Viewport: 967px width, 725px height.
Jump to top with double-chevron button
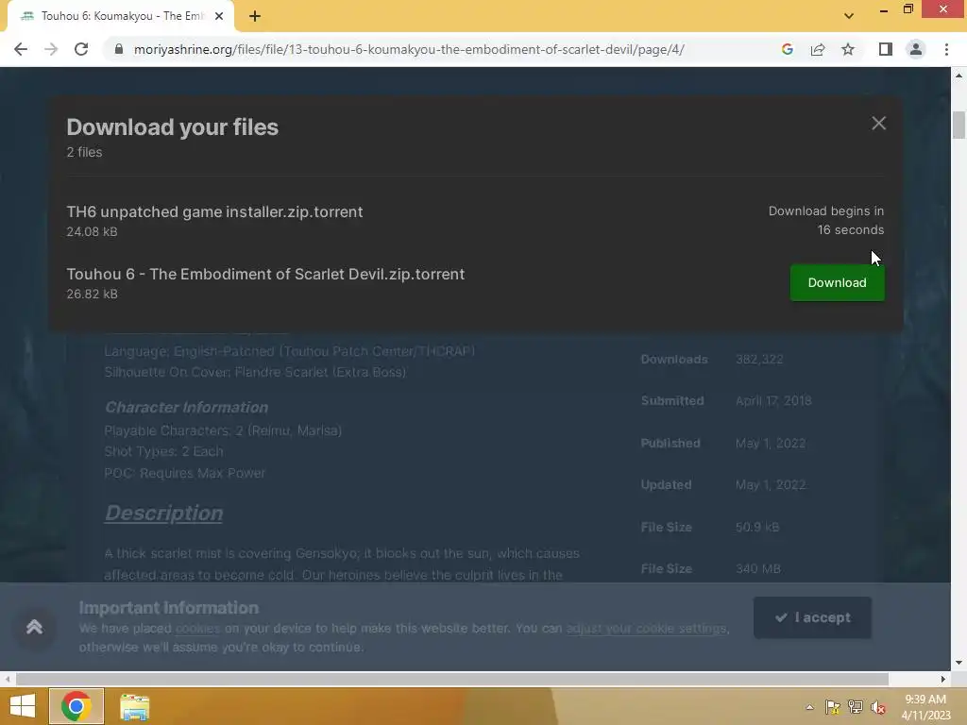click(x=35, y=627)
